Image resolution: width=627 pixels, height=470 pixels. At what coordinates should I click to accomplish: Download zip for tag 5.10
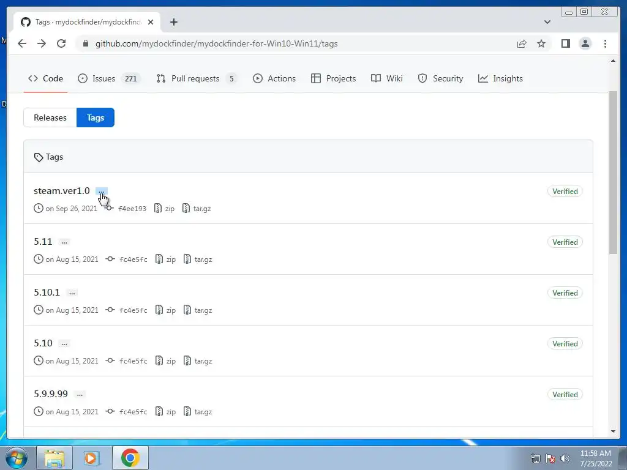(165, 361)
